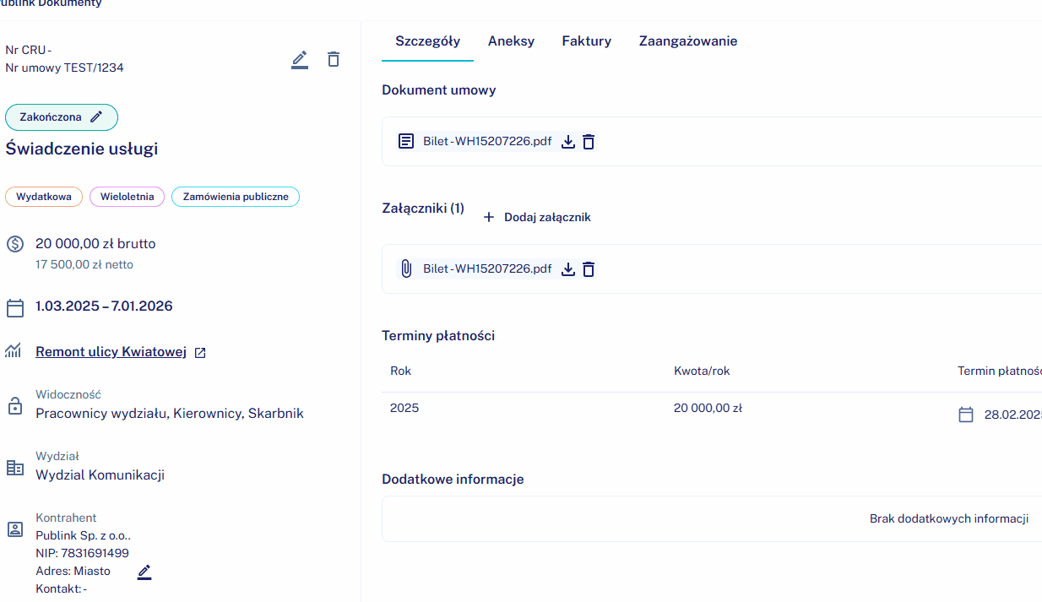Delete the contract document file
Viewport: 1042px width, 602px height.
pos(589,142)
